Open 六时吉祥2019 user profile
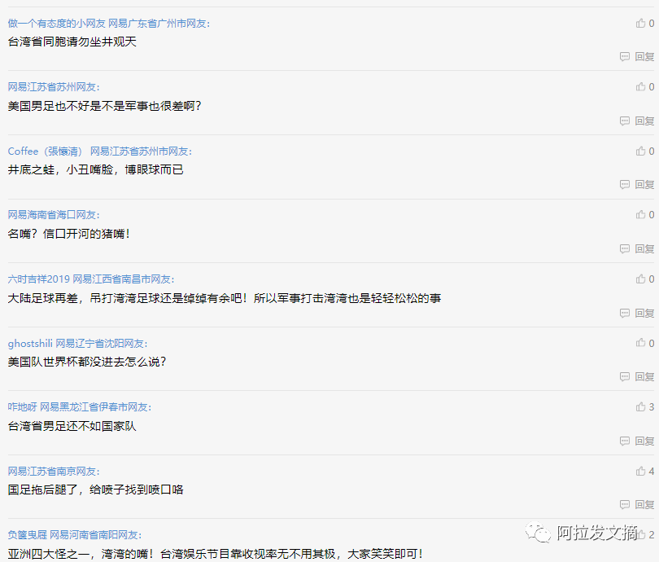This screenshot has height=562, width=659. pos(39,279)
